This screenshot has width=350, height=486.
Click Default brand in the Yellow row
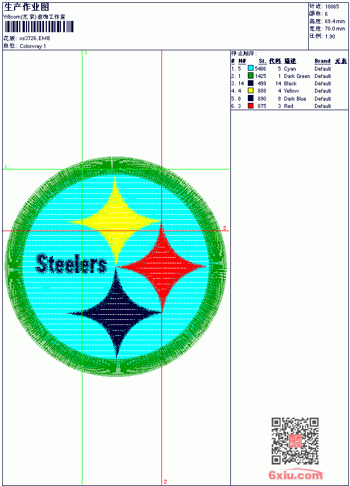(x=323, y=91)
